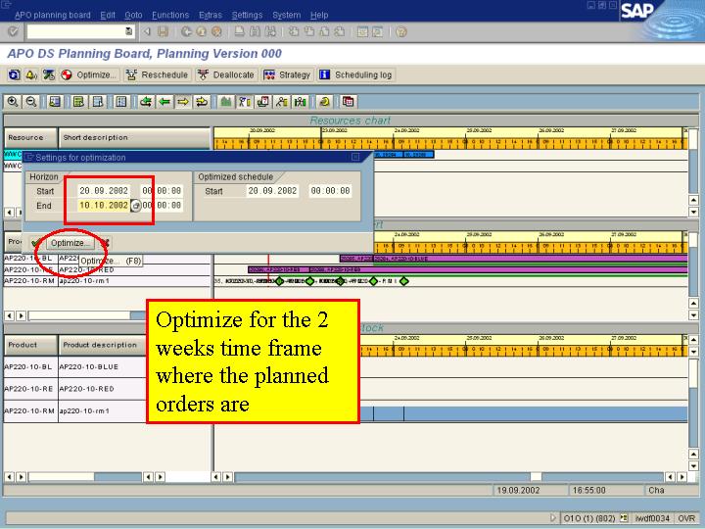Click the rightmost green diamond on RM row
This screenshot has height=529, width=705.
coord(404,281)
